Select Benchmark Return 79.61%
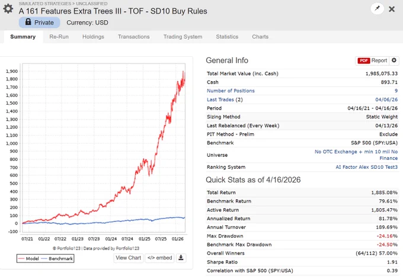The height and width of the screenshot is (277, 403). pyautogui.click(x=388, y=201)
